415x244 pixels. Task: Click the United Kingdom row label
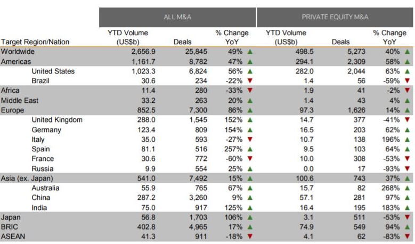coord(57,120)
